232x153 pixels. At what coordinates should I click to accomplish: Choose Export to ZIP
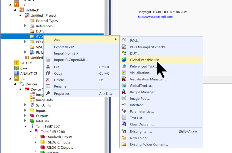pyautogui.click(x=82, y=47)
